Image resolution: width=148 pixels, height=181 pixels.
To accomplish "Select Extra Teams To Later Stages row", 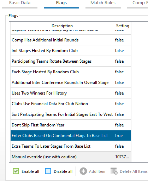I will (x=71, y=146).
